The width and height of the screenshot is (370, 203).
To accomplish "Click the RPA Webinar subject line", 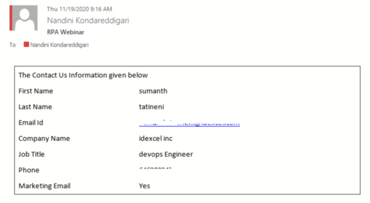I will pos(66,32).
